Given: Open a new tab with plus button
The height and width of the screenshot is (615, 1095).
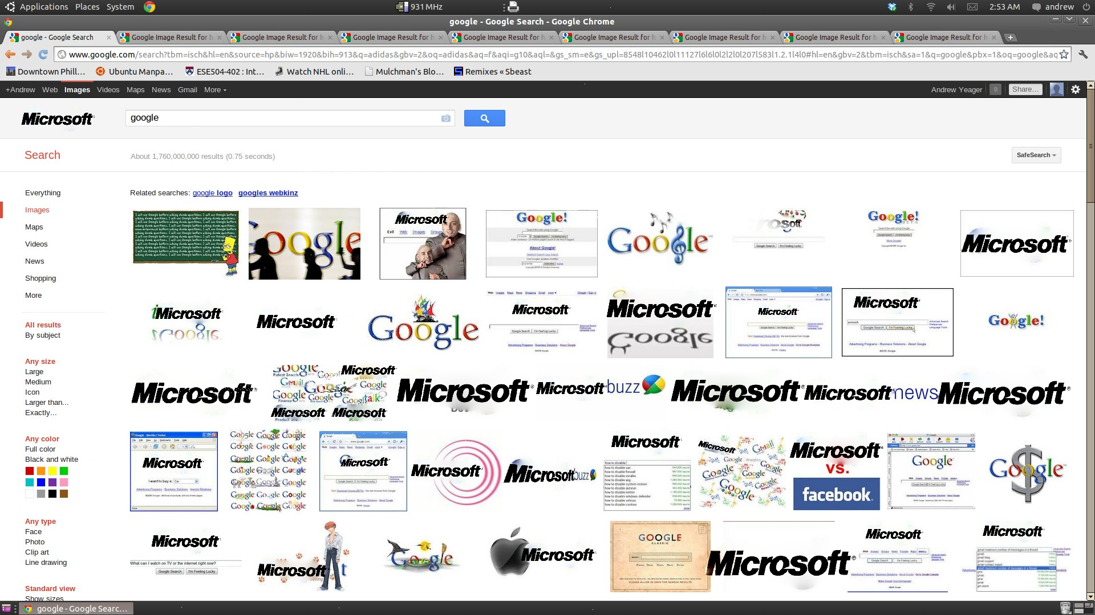Looking at the screenshot, I should coord(1010,38).
